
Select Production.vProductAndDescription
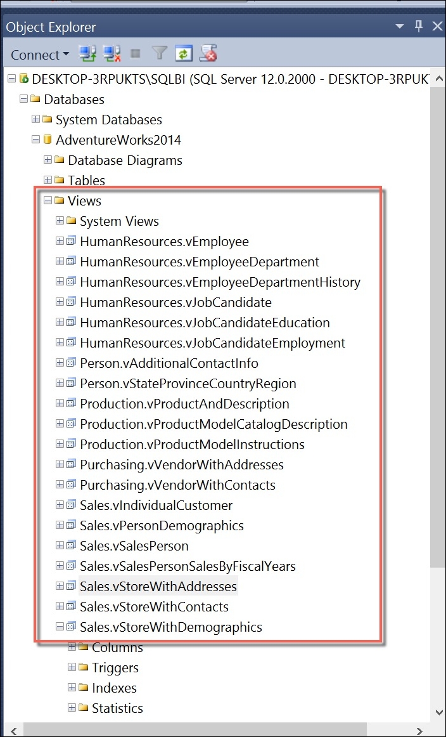coord(184,404)
